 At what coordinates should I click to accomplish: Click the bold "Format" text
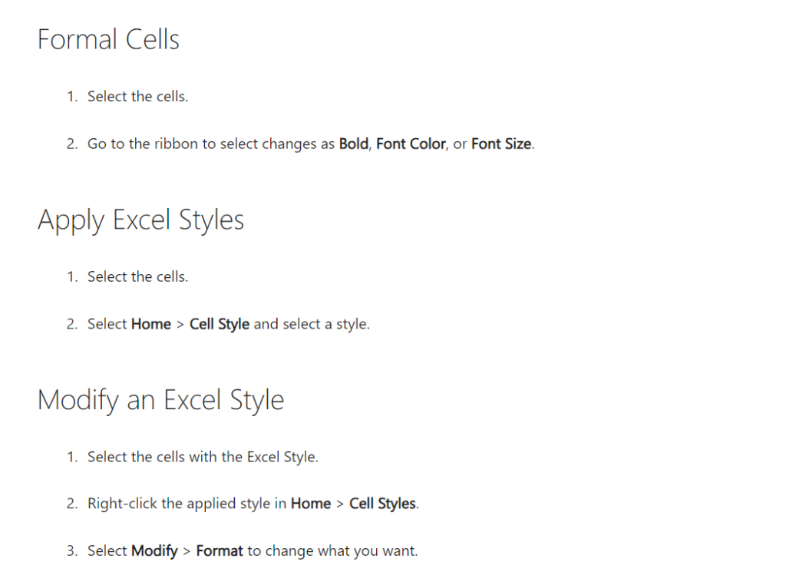220,551
